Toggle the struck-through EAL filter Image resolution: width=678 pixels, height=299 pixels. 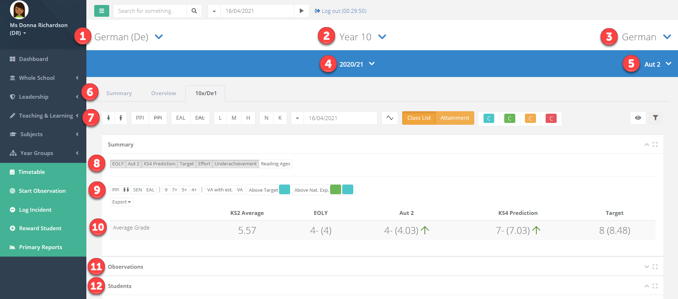[x=200, y=118]
